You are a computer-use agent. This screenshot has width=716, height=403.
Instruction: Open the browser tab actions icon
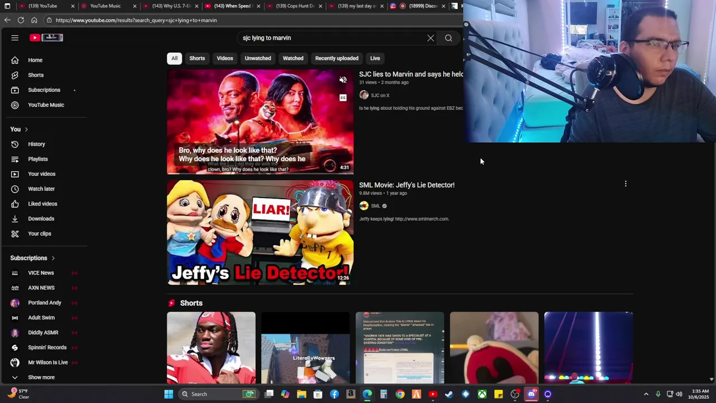[x=7, y=6]
